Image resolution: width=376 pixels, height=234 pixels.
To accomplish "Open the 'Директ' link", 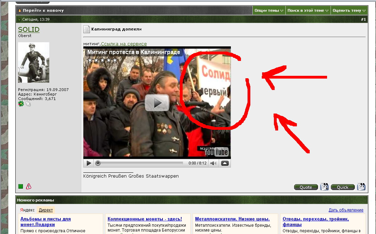I will point(46,210).
